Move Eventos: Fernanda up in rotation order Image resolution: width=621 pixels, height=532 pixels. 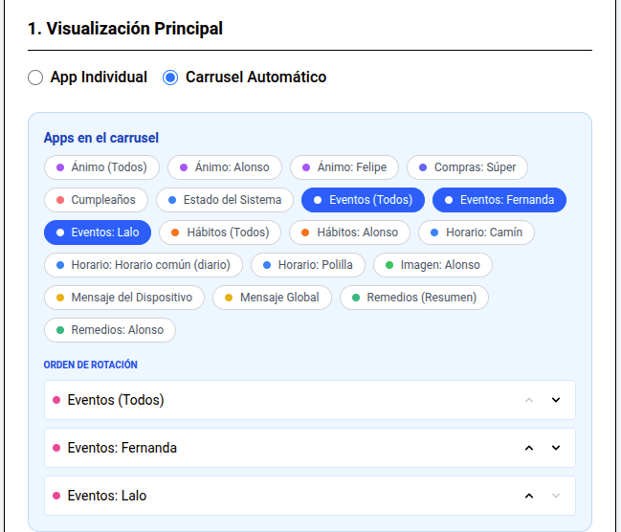pyautogui.click(x=529, y=448)
